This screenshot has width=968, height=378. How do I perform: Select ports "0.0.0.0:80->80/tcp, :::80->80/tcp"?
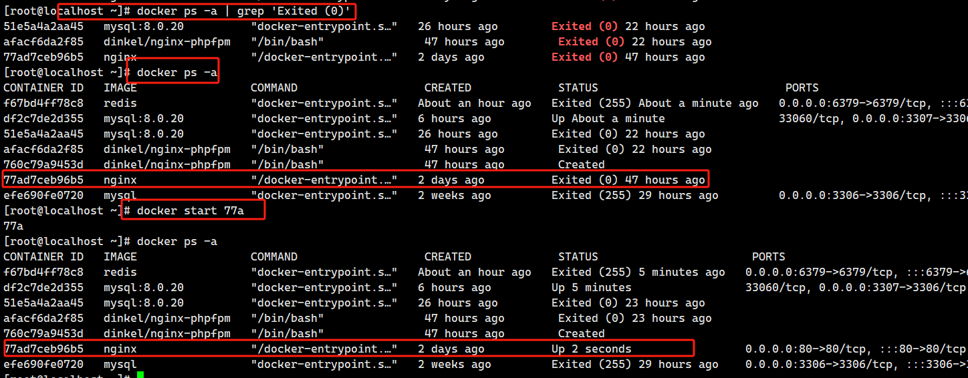(x=856, y=349)
